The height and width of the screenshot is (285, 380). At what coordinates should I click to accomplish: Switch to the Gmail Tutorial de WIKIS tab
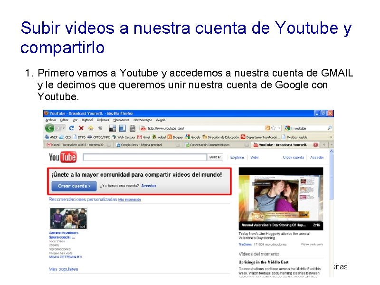click(x=78, y=145)
